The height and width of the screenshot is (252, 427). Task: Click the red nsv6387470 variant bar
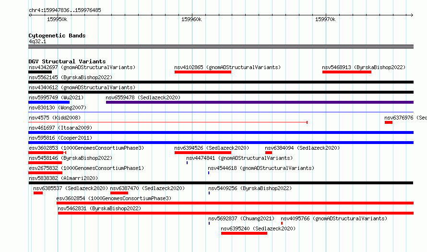119,193
